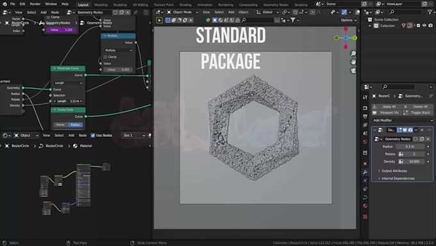436x246 pixels.
Task: Enable Clamp on the Multiply node
Action: [x=105, y=57]
